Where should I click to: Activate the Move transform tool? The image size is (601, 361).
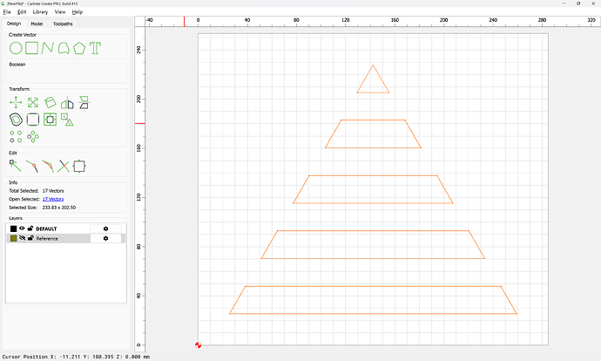click(x=16, y=102)
